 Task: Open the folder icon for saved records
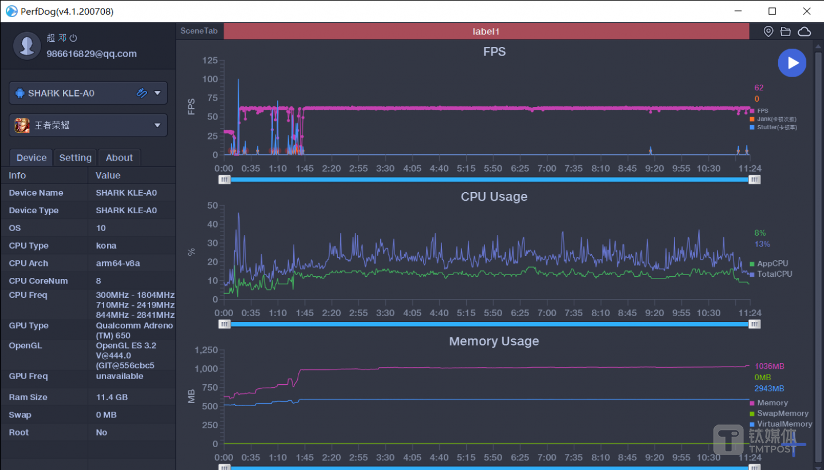click(x=786, y=31)
